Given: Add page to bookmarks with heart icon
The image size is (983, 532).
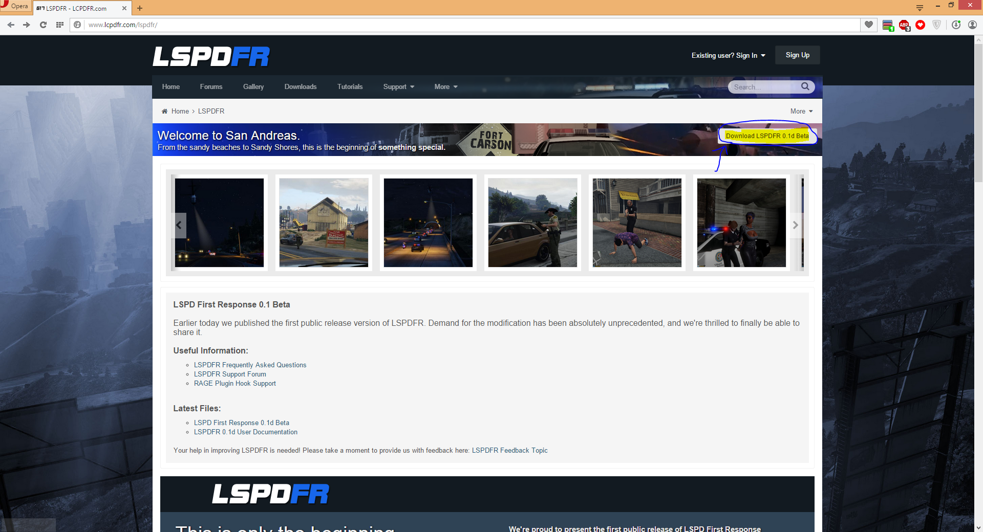Looking at the screenshot, I should [x=869, y=25].
